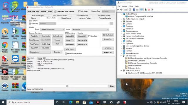
Task: Click the FTM2EDL button
Action: [108, 52]
